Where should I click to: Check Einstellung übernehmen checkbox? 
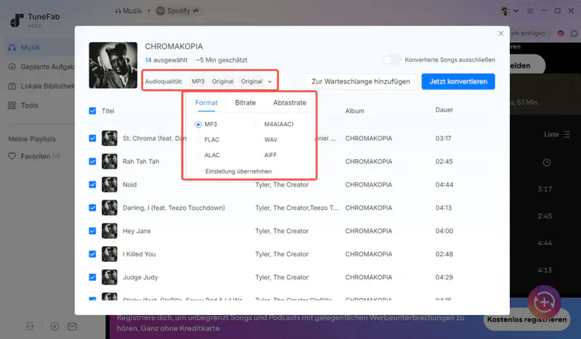pyautogui.click(x=199, y=171)
